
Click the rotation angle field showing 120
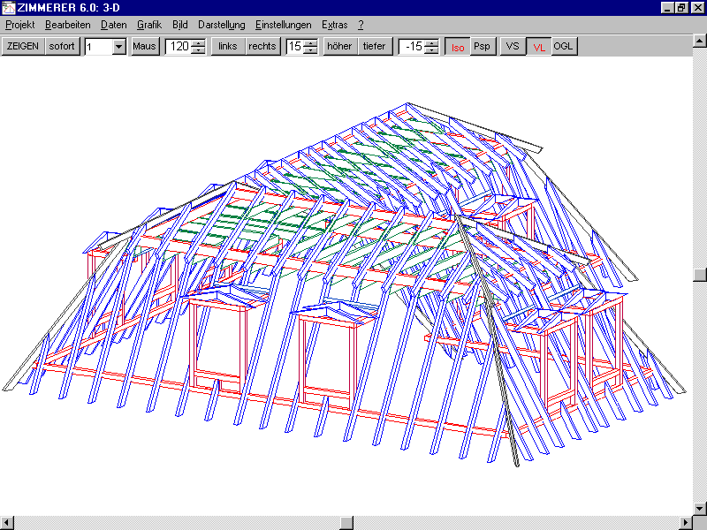[179, 47]
